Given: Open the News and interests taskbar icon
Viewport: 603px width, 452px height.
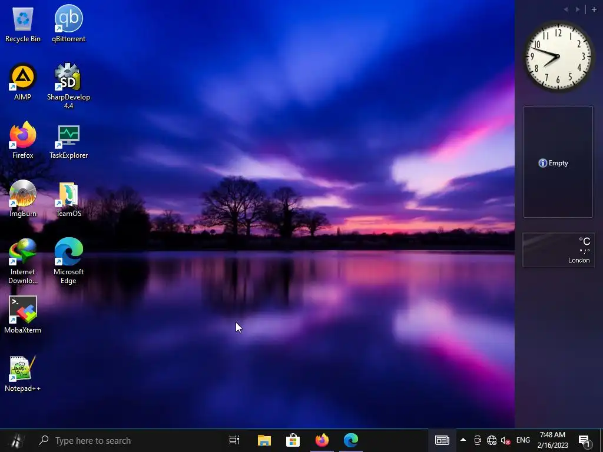Looking at the screenshot, I should point(442,440).
